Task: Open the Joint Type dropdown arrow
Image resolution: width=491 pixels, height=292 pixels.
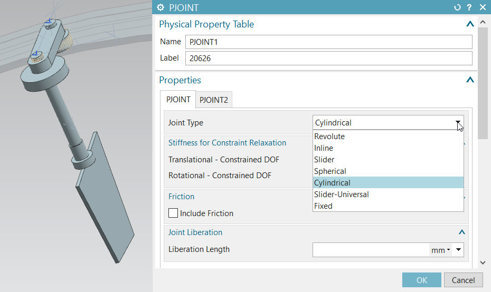Action: pyautogui.click(x=458, y=123)
